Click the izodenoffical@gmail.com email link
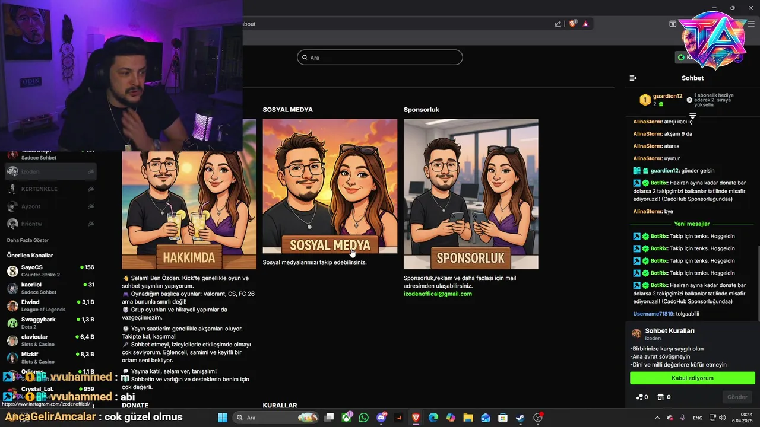Screen dimensions: 760x427 tap(438, 294)
